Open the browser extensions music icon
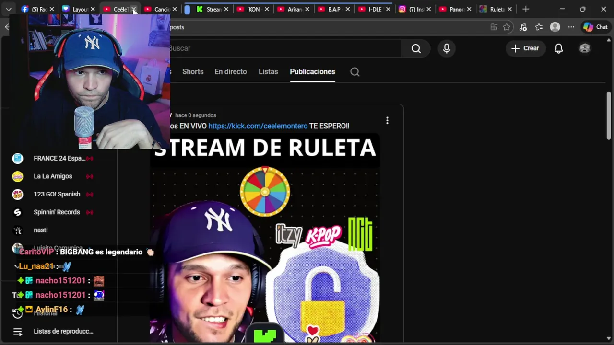The image size is (614, 345). click(523, 27)
